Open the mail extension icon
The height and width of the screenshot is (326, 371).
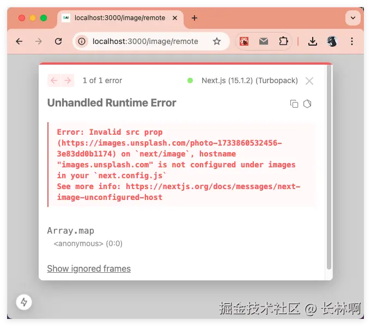coord(263,41)
